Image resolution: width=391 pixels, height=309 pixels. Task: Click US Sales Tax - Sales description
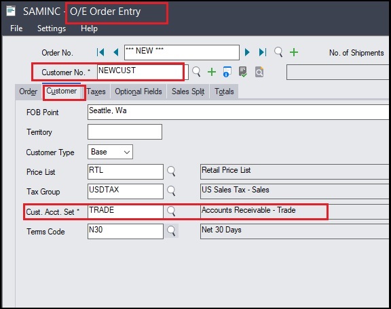click(x=295, y=191)
